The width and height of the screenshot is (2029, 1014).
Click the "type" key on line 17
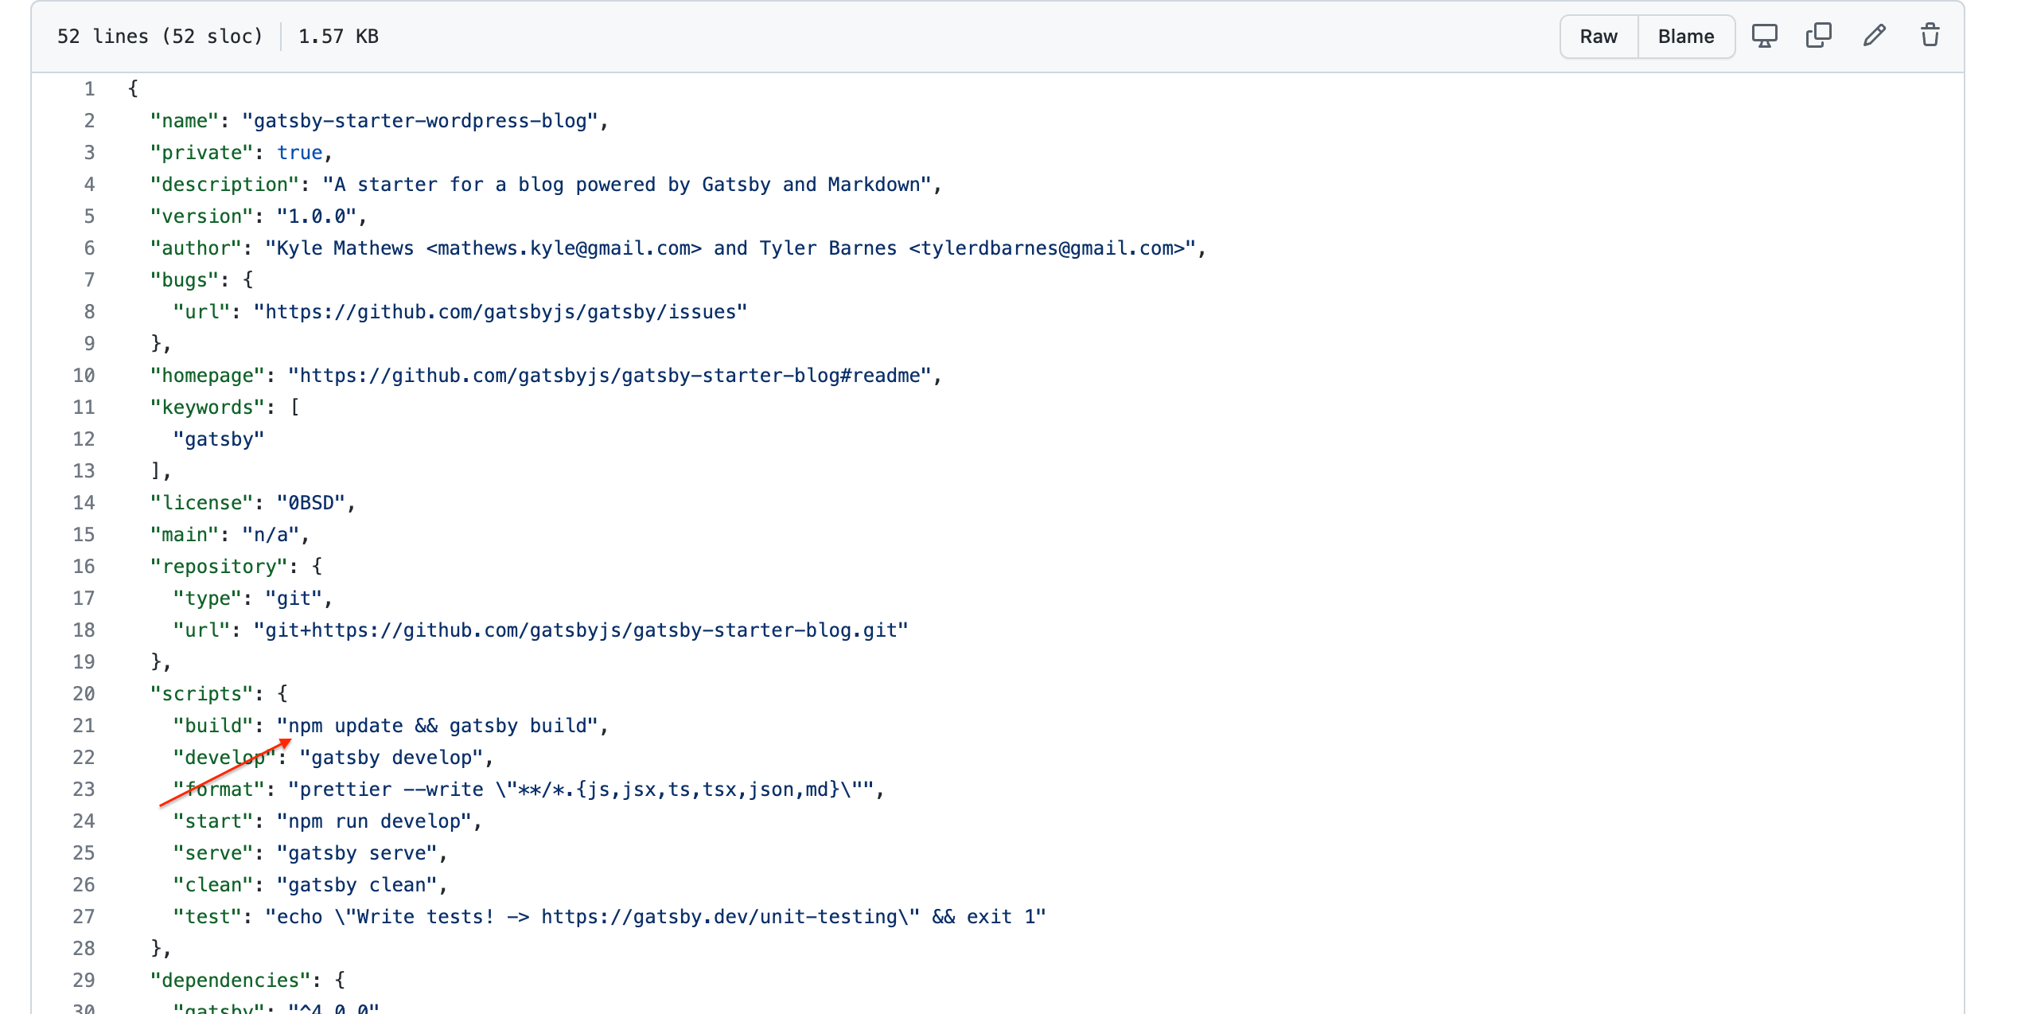pos(208,599)
